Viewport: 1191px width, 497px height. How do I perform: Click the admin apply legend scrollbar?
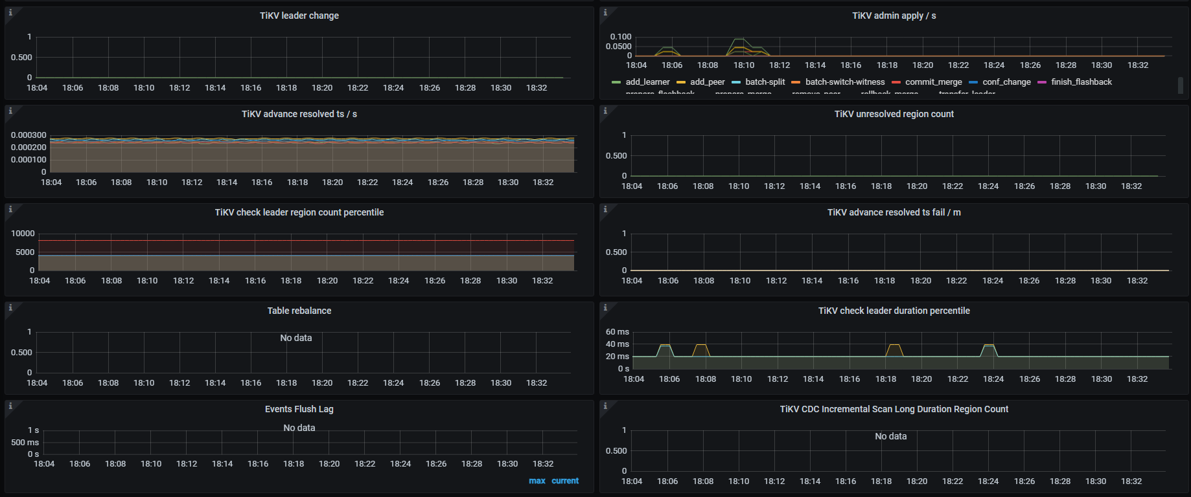point(1180,85)
